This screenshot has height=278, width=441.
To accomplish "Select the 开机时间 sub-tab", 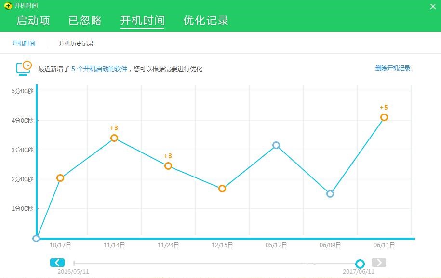I will [23, 43].
